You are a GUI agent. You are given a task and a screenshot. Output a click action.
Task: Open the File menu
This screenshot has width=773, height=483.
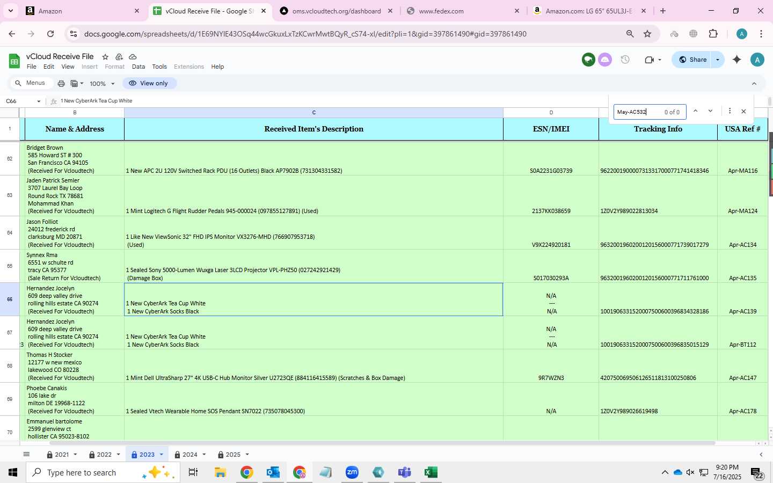click(32, 67)
